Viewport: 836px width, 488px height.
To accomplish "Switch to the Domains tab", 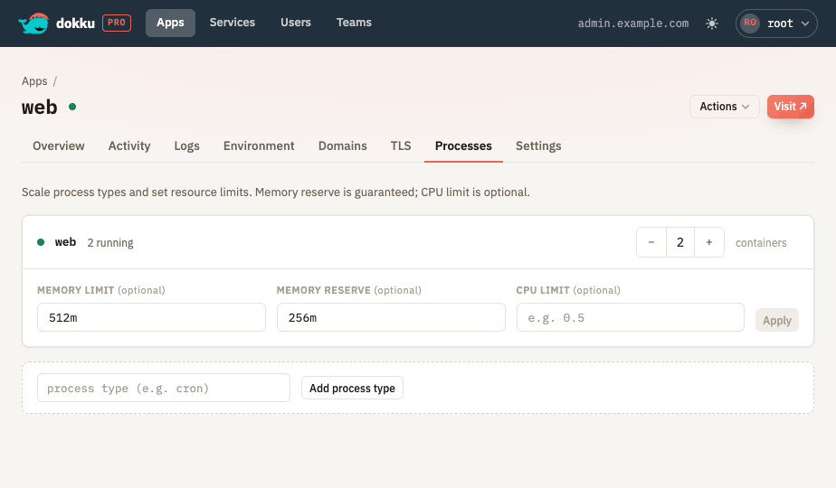I will pyautogui.click(x=342, y=146).
